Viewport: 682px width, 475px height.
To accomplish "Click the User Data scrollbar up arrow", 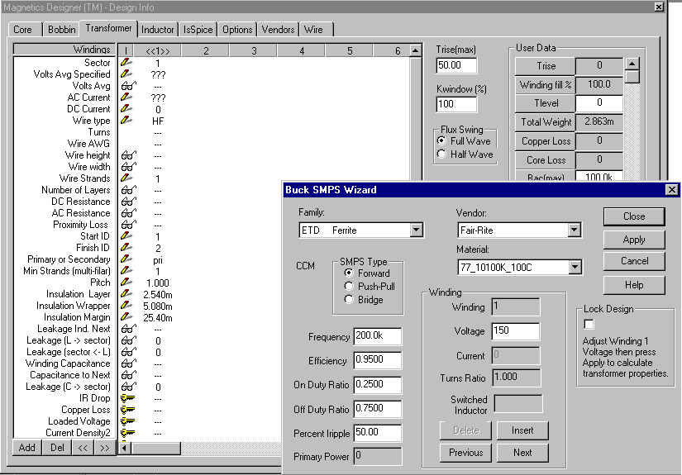I will (x=632, y=64).
